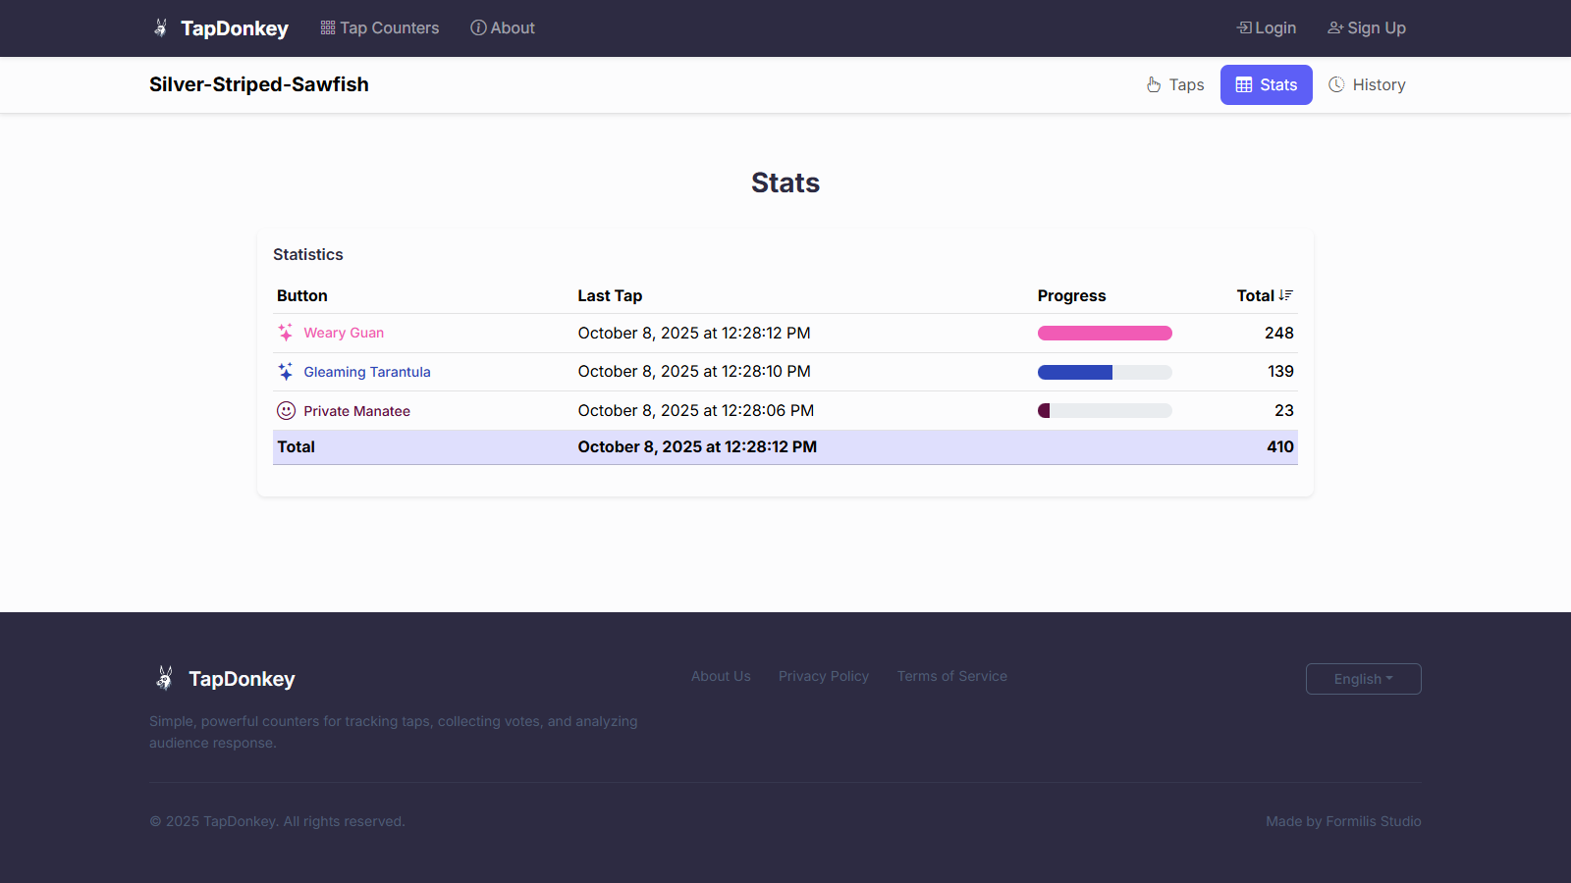Screen dimensions: 1571x883
Task: Click the Login link
Action: [x=1267, y=27]
